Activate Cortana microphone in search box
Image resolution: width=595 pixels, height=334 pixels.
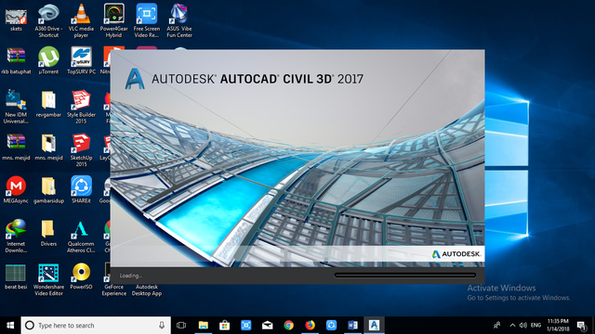pyautogui.click(x=162, y=326)
